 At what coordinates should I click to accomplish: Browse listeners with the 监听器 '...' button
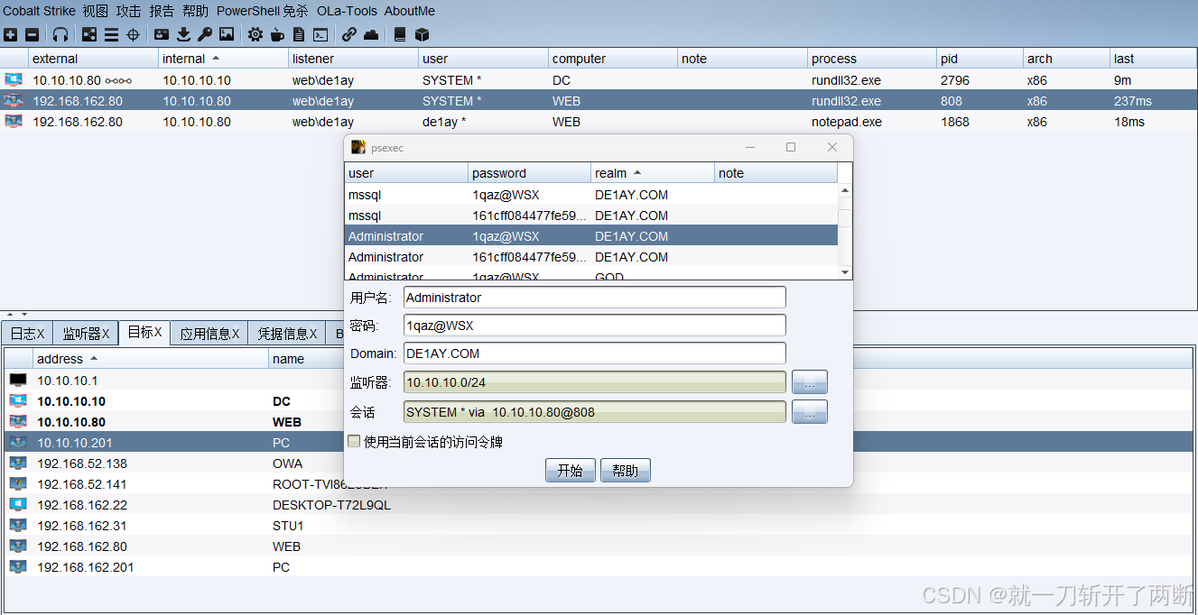coord(810,382)
